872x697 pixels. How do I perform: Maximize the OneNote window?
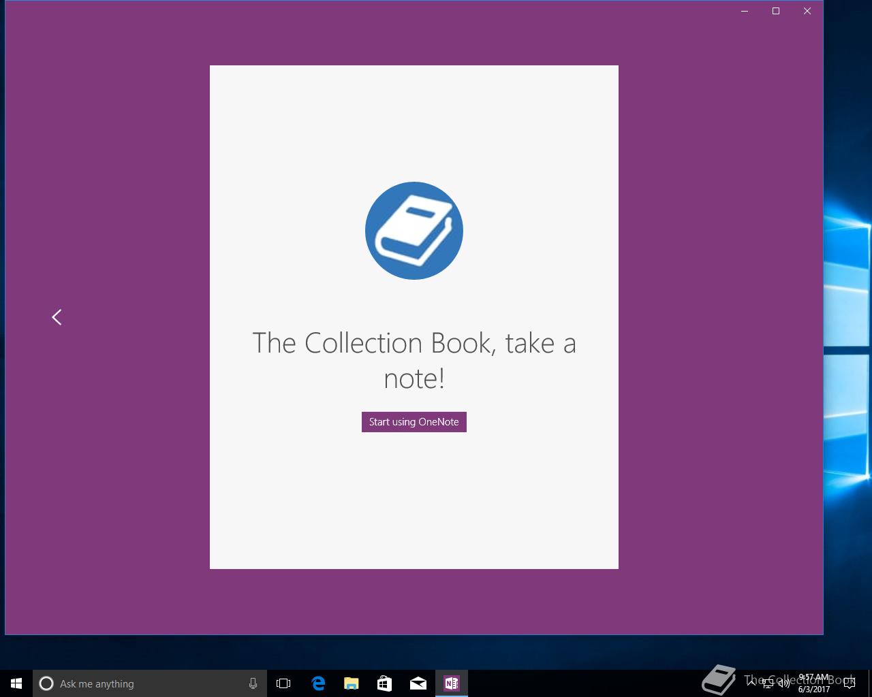[776, 11]
